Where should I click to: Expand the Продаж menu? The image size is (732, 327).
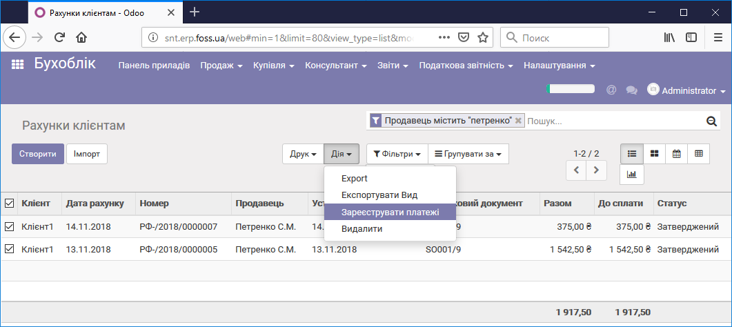click(221, 66)
